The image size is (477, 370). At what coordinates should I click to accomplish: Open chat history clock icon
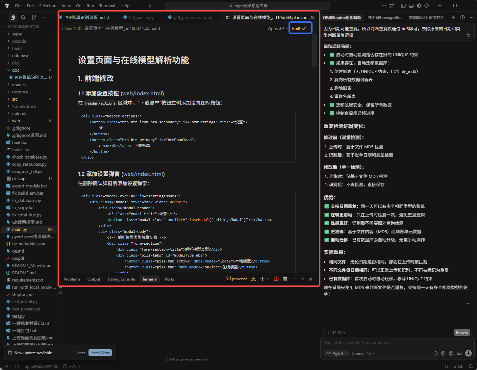pos(463,17)
